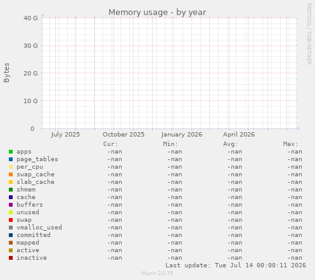This screenshot has width=315, height=280.
Task: Click the 'January 2026' axis label
Action: [182, 135]
